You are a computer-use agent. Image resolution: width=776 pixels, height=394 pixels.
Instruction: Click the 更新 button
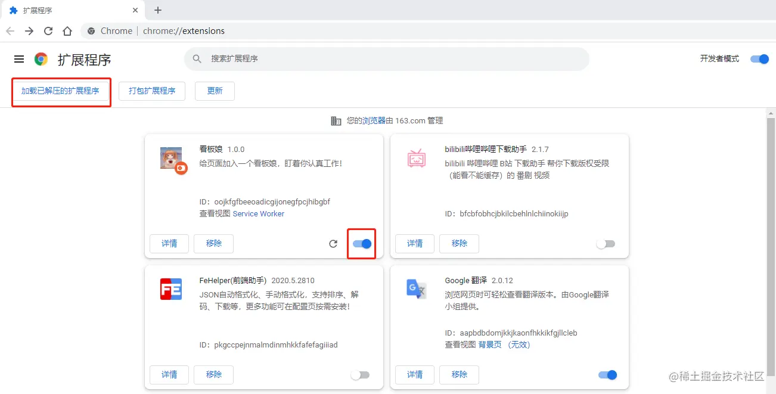[215, 91]
